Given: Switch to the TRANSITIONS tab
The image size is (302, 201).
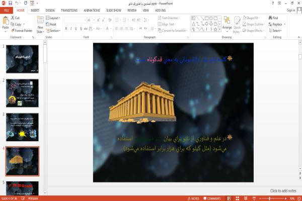Looking at the screenshot, I should pyautogui.click(x=69, y=11).
